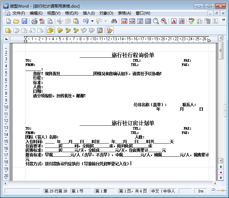
Task: Open the 窗口(W) menu
Action: (143, 13)
